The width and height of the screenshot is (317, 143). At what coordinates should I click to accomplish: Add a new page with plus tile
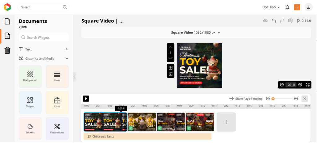[226, 122]
